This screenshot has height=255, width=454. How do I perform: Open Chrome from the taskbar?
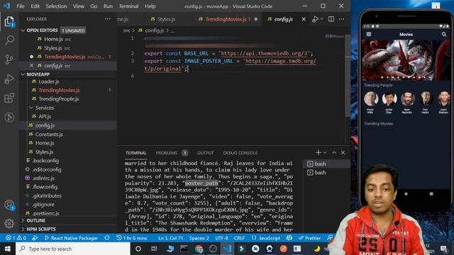tap(199, 249)
